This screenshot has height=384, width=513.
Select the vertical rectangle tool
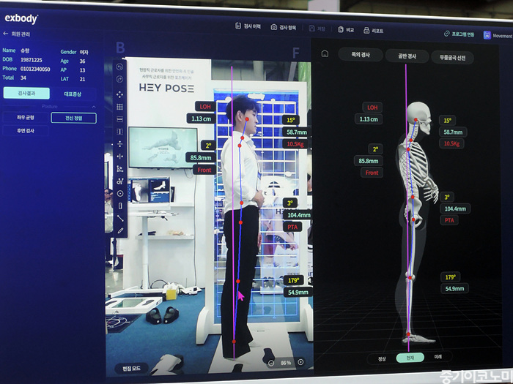tap(120, 206)
